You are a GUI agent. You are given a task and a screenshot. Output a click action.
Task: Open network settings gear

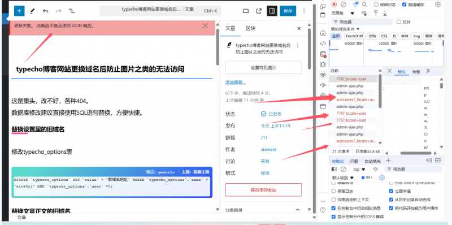(437, 5)
